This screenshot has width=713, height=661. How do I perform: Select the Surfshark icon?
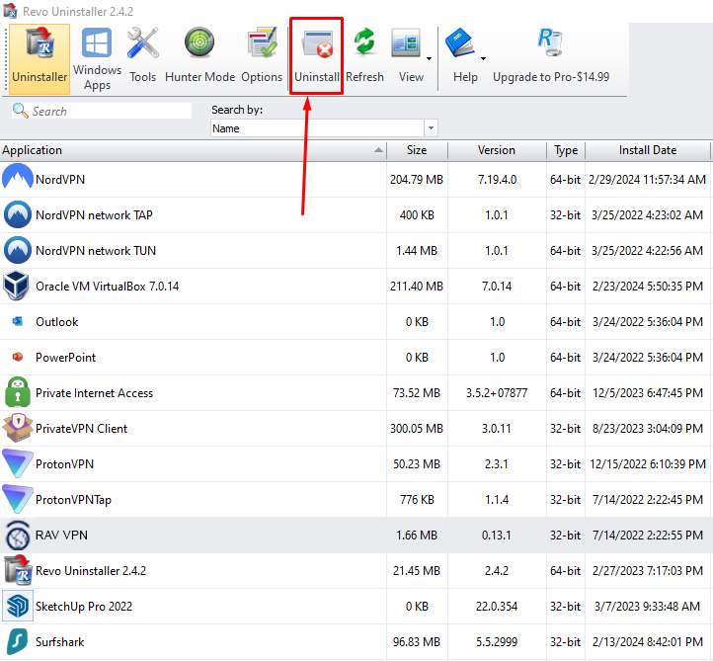click(x=17, y=641)
